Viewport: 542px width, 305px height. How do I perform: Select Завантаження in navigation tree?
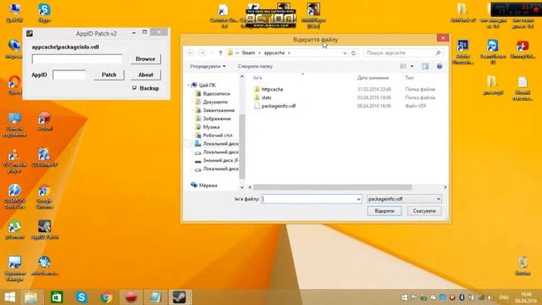click(x=218, y=110)
